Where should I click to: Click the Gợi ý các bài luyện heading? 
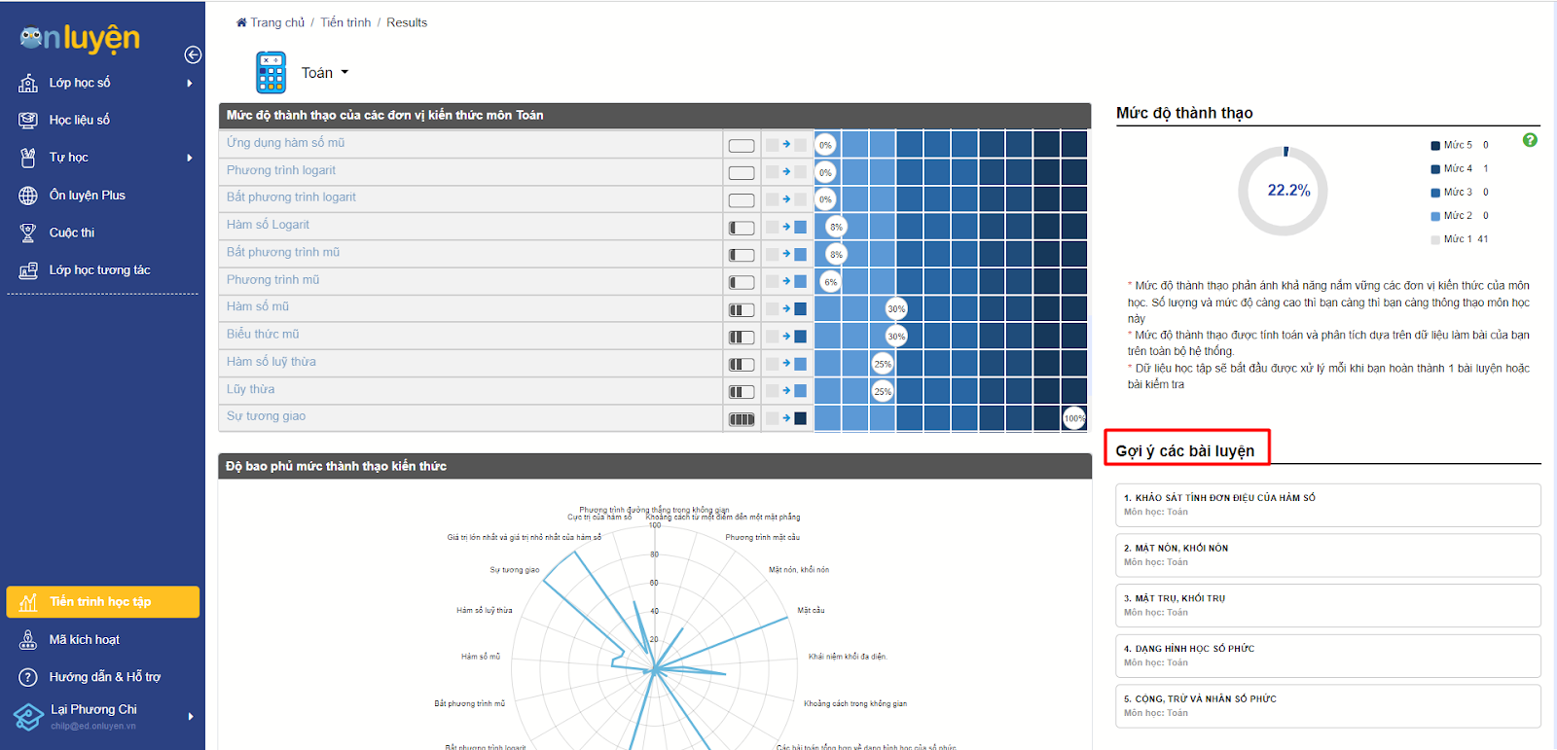[x=1185, y=451]
